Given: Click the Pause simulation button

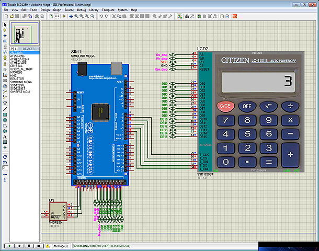Looking at the screenshot, I should 29,246.
